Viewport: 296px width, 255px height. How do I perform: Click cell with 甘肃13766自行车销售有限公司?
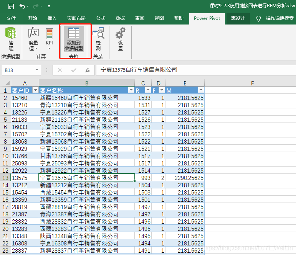click(x=87, y=156)
